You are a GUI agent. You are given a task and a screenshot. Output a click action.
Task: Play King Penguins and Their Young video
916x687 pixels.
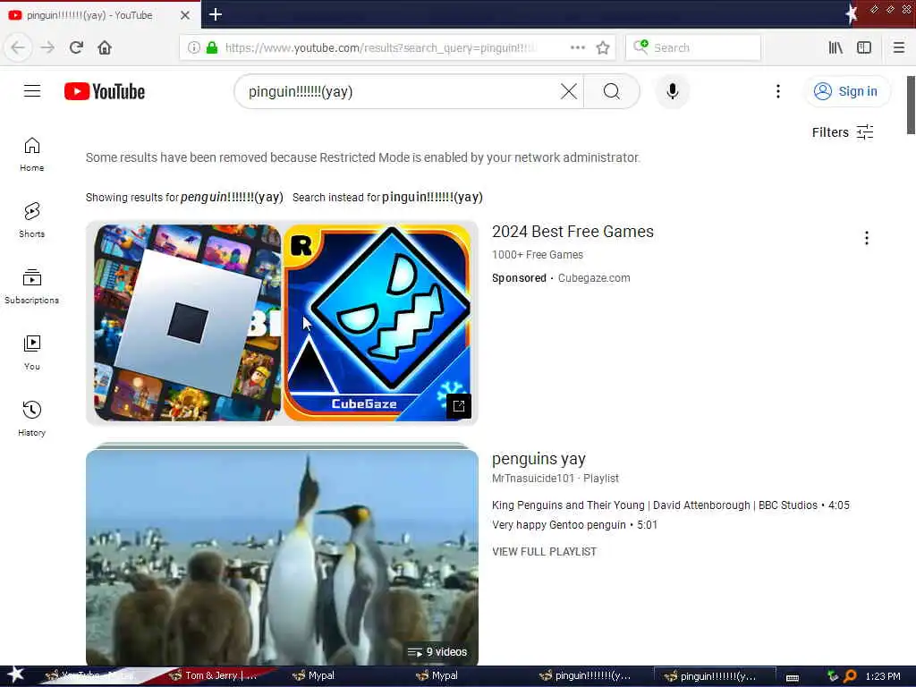(671, 505)
